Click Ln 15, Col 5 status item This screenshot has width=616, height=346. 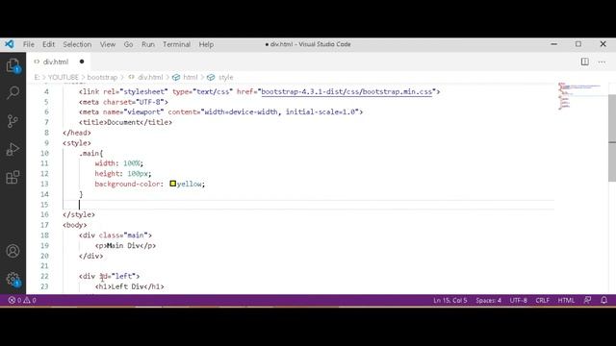(450, 300)
